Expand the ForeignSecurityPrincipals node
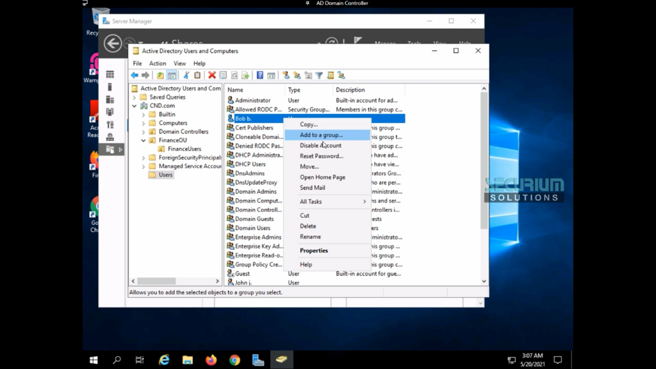This screenshot has width=656, height=369. click(143, 158)
